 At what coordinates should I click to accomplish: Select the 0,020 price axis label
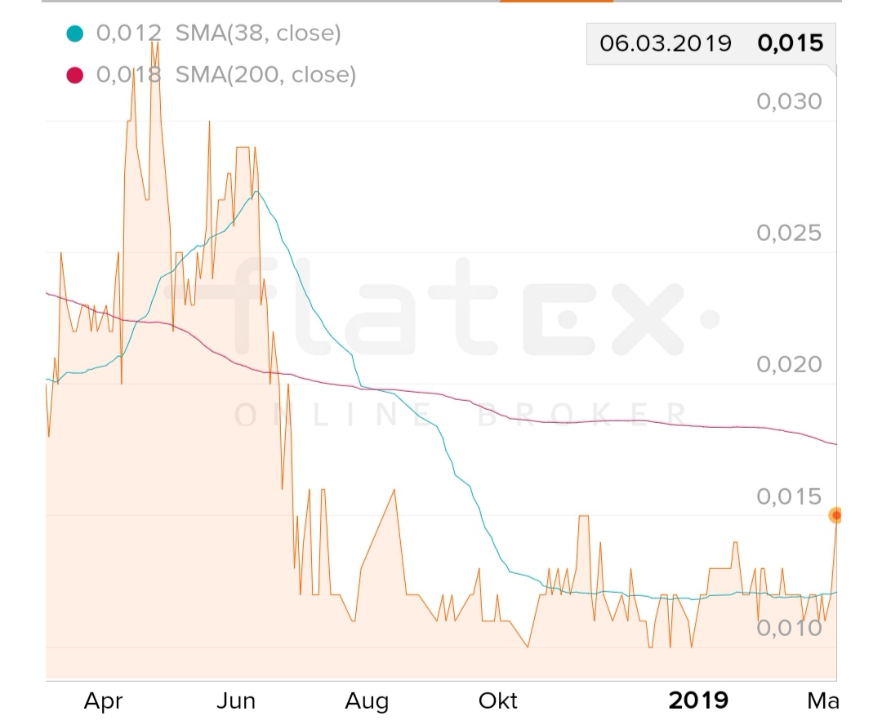point(788,365)
